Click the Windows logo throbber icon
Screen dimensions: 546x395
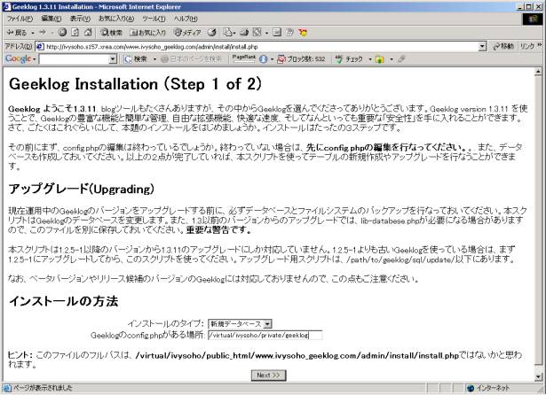(533, 19)
